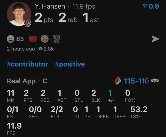166x137 pixels.
Task: Click the Spurs team logo
Action: [x=155, y=81]
